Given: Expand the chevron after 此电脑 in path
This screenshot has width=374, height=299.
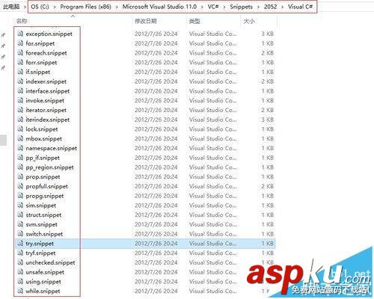Looking at the screenshot, I should tap(25, 7).
